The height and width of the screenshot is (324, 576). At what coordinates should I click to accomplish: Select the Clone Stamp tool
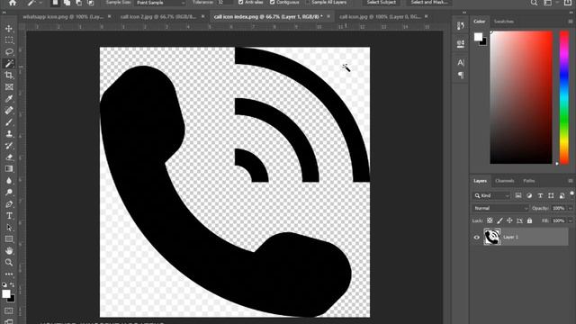(9, 134)
